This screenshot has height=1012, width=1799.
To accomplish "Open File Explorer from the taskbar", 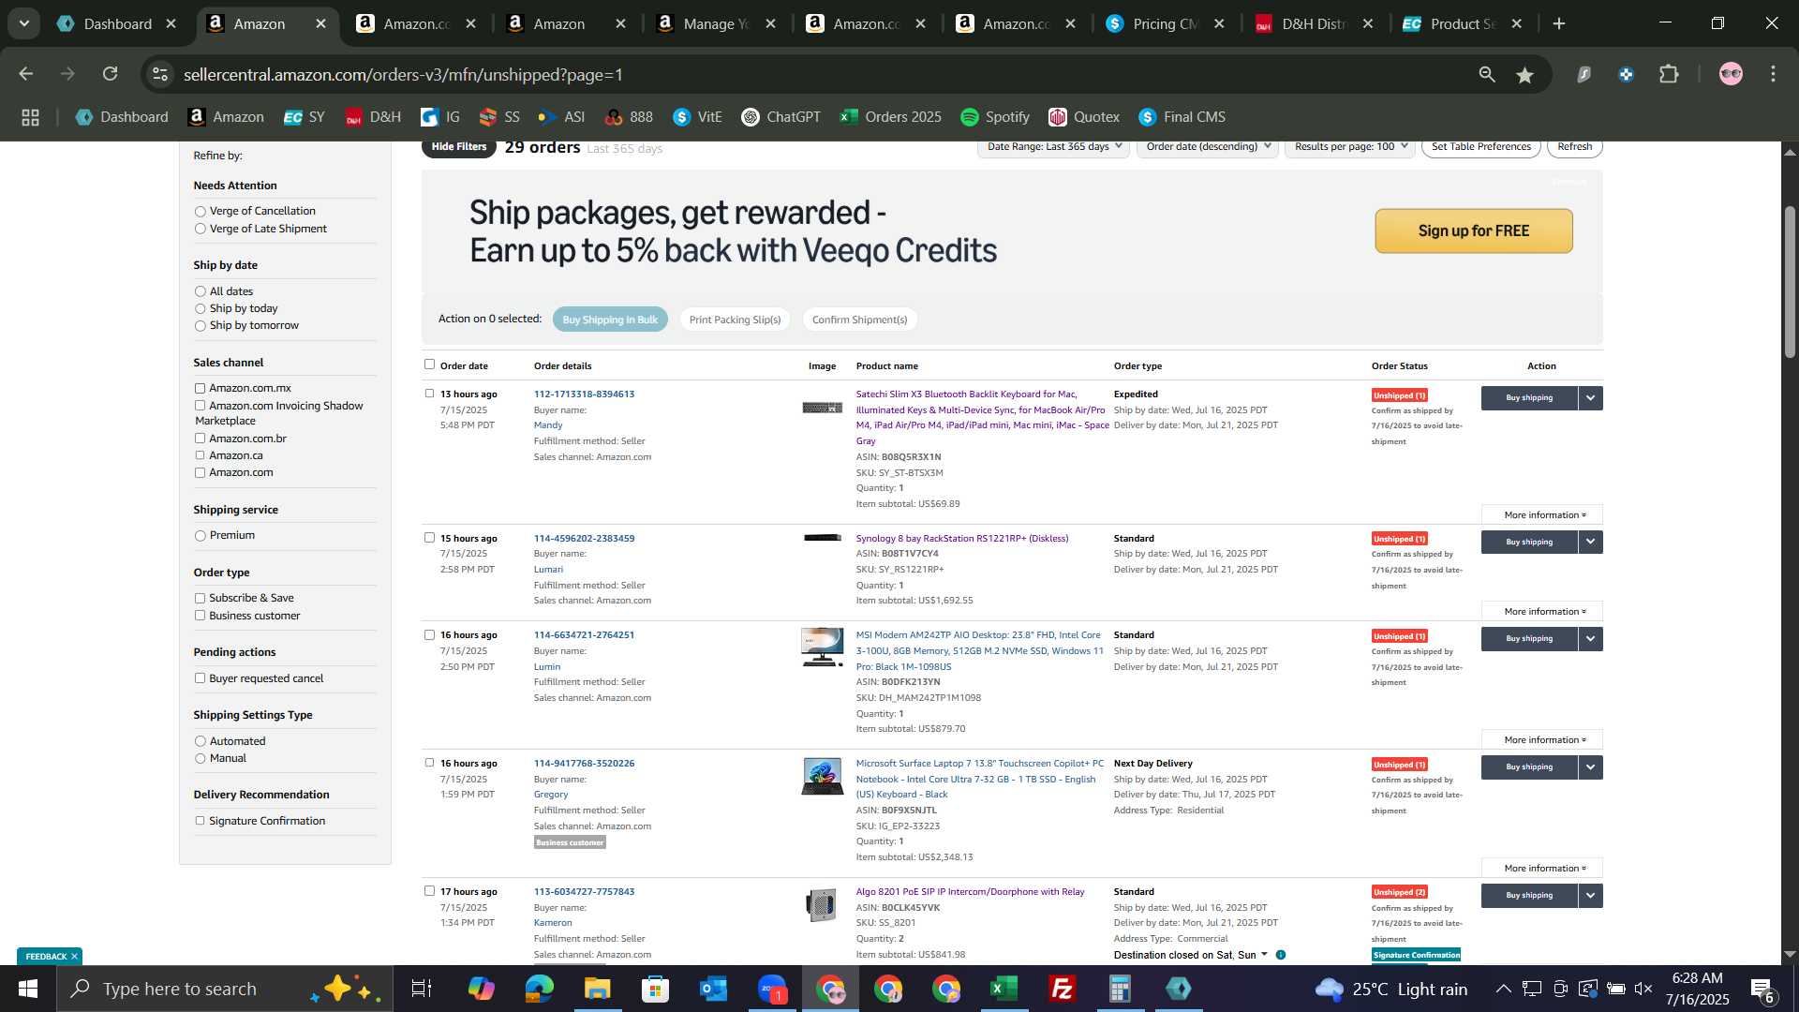I will click(597, 989).
